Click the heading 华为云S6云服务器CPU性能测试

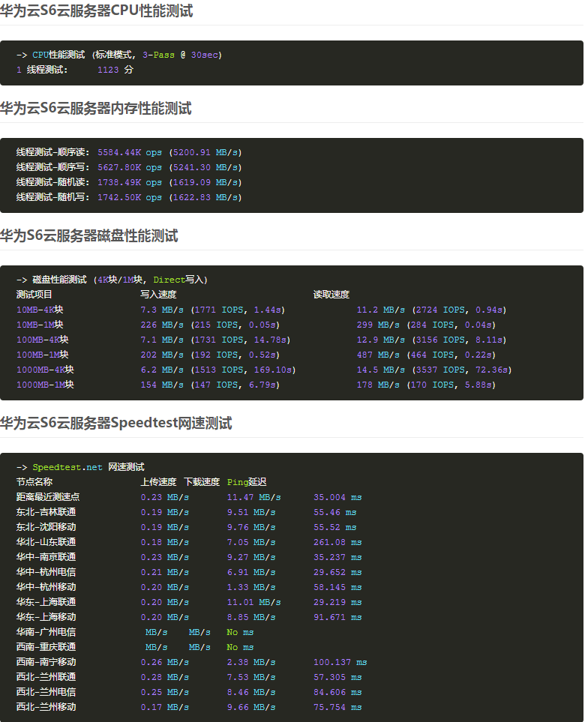(96, 10)
